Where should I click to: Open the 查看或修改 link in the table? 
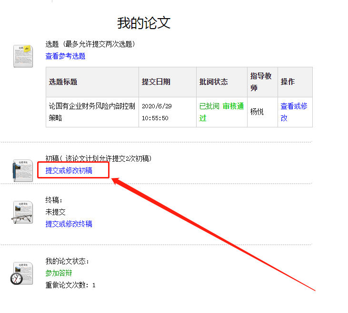pos(294,112)
